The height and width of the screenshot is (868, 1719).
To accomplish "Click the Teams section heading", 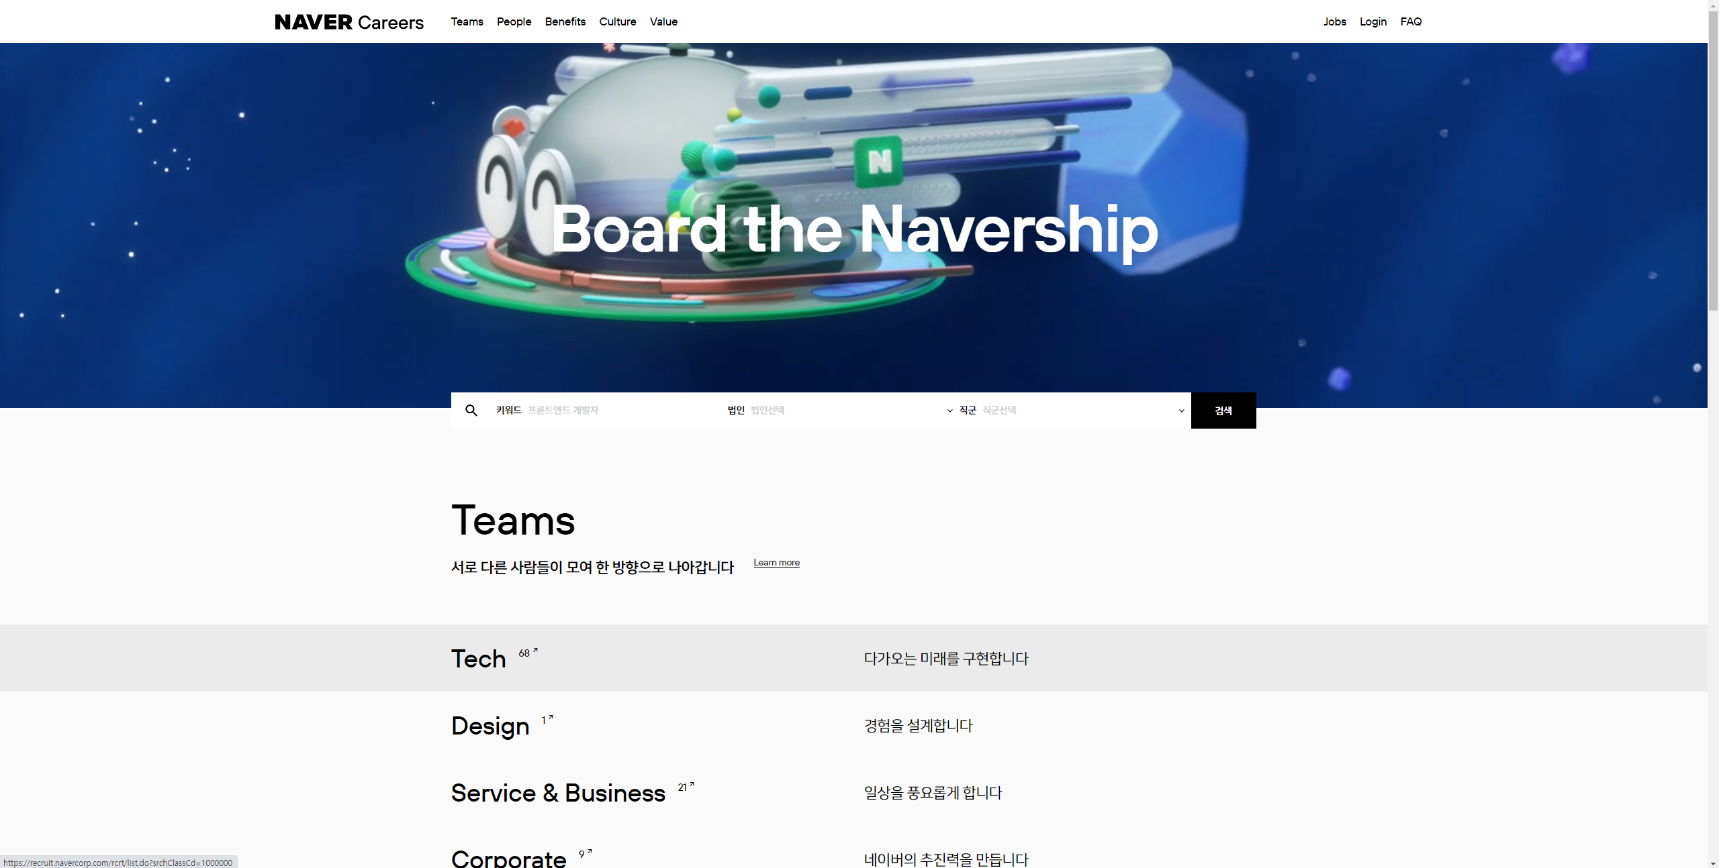I will pyautogui.click(x=513, y=521).
